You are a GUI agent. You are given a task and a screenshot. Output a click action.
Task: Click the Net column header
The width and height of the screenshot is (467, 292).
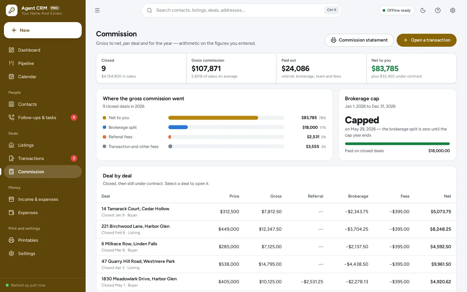[447, 196]
